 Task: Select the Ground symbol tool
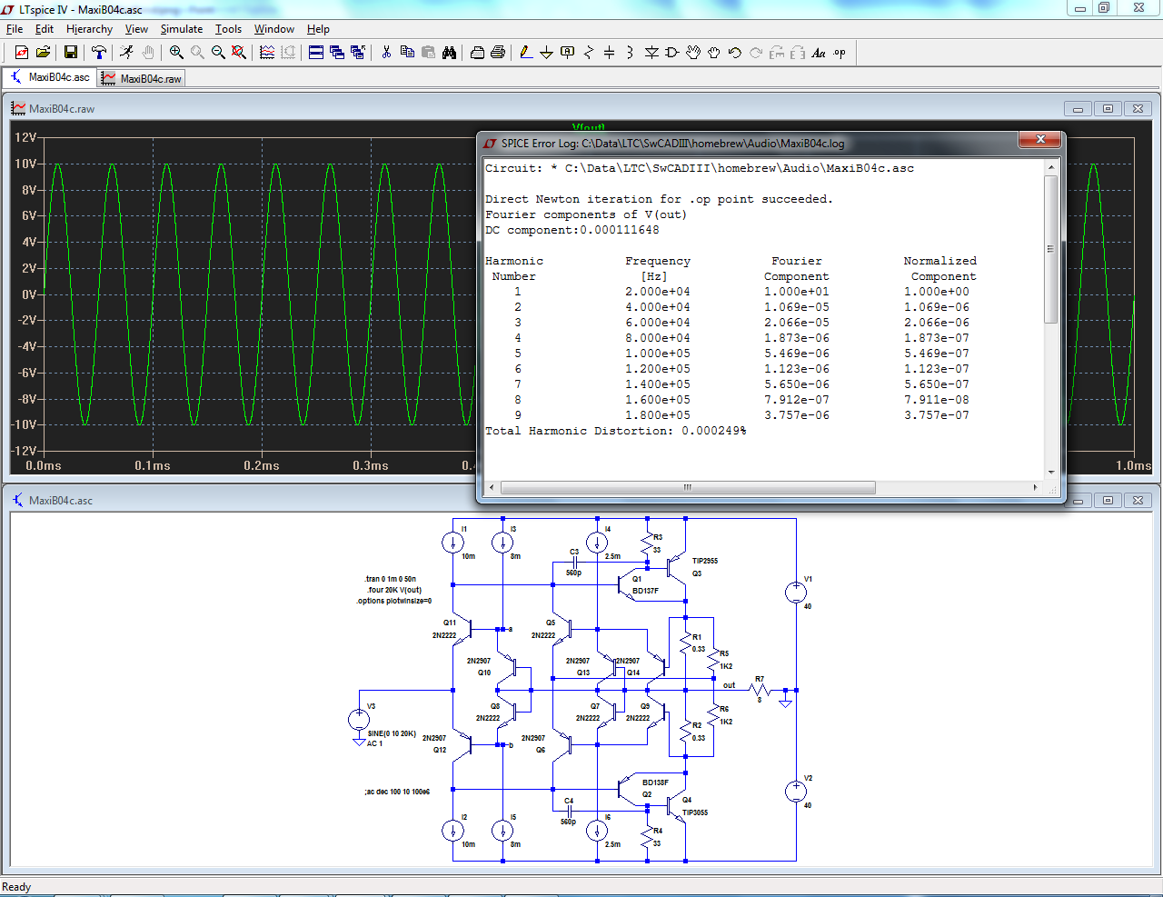click(x=547, y=53)
